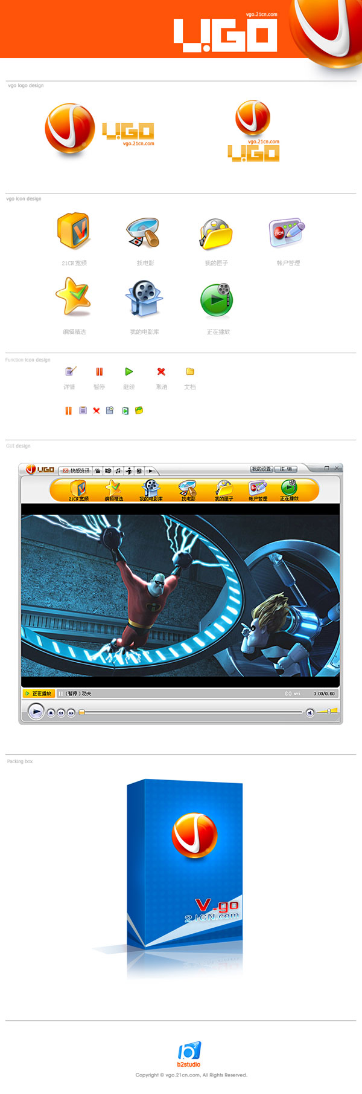
Task: Click the 'vgo icon design' section heading
Action: point(24,198)
